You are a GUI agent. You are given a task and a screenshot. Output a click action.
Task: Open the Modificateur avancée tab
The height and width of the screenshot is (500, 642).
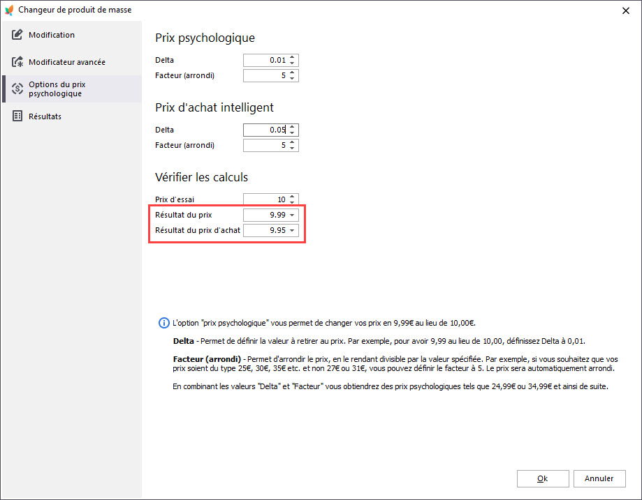click(72, 62)
